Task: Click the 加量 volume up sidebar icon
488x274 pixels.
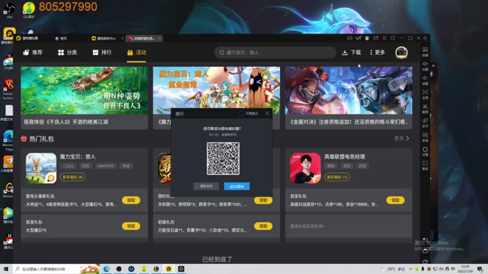Action: tap(425, 66)
